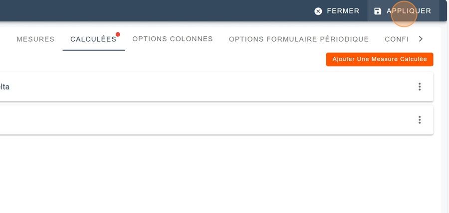Open the three-dot menu on Delta row
This screenshot has height=213, width=449.
pos(420,87)
